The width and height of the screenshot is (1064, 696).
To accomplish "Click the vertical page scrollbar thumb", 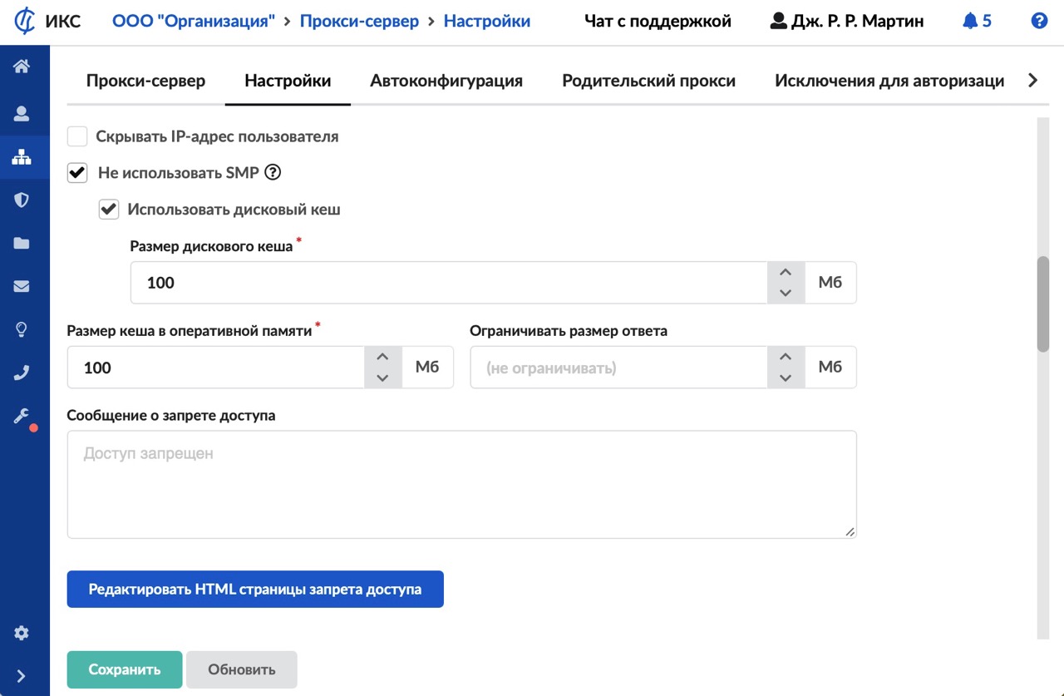I will tap(1043, 304).
